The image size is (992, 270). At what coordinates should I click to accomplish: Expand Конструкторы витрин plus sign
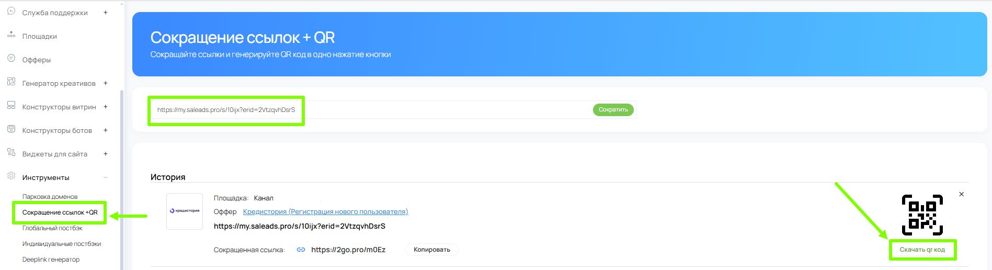(105, 107)
